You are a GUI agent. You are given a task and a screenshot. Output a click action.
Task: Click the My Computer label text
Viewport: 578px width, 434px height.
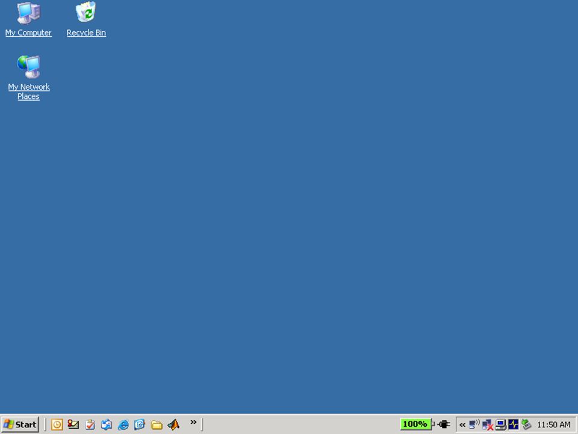click(x=28, y=33)
